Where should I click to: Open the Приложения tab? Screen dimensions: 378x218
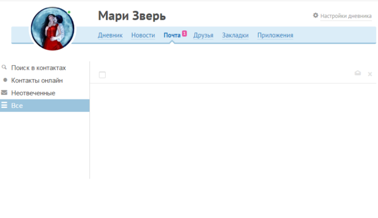[x=275, y=35]
